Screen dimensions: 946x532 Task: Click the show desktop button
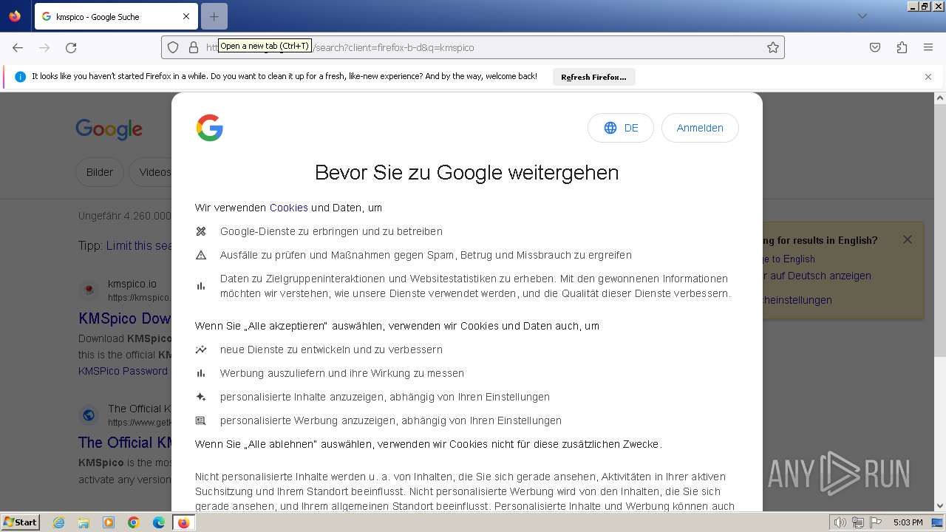(937, 522)
